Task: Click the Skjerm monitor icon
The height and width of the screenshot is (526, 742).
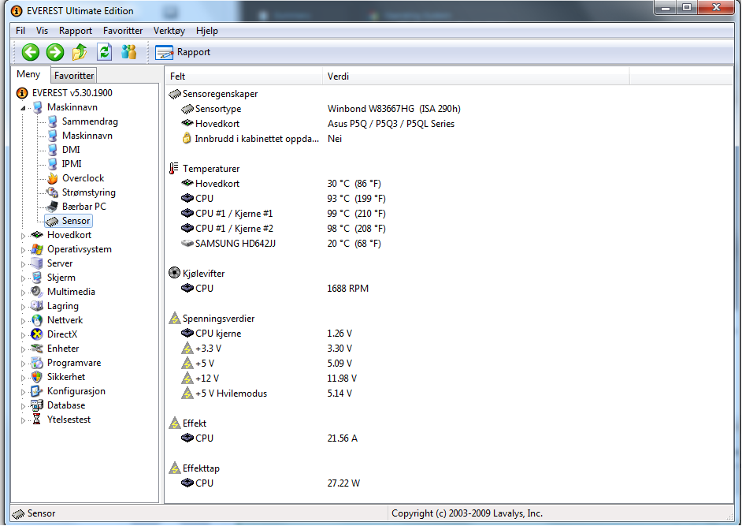Action: 36,278
